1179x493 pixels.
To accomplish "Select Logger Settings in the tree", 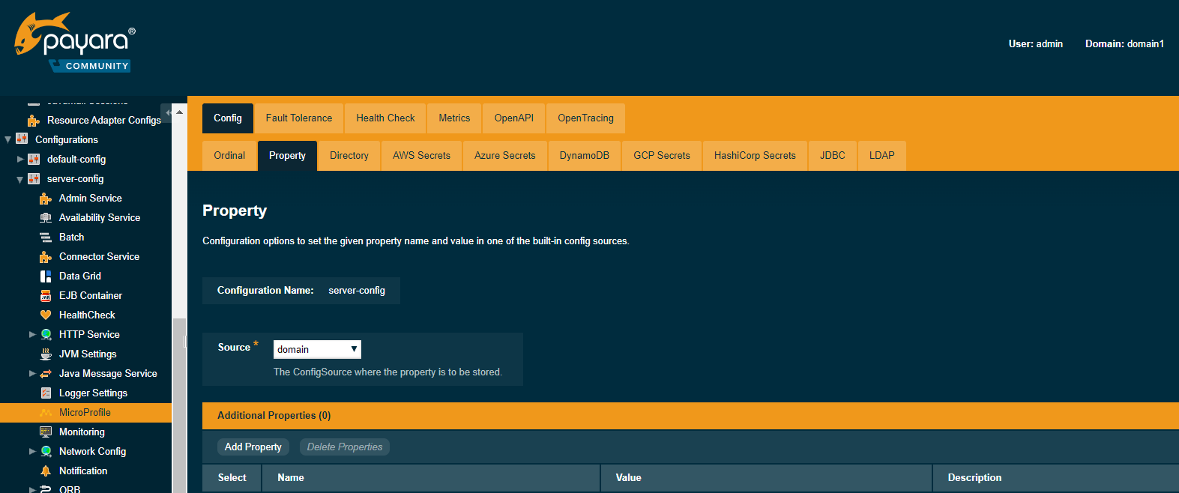I will point(93,393).
